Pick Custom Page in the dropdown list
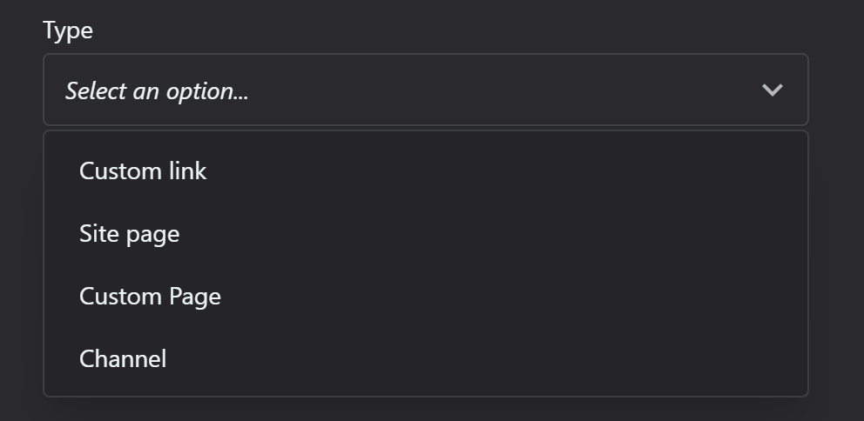The image size is (864, 421). 425,297
